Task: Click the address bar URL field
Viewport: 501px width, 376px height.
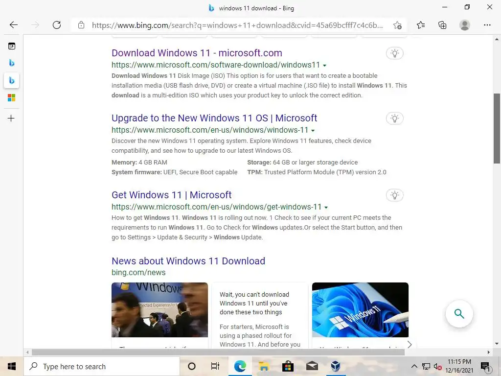Action: pos(237,25)
